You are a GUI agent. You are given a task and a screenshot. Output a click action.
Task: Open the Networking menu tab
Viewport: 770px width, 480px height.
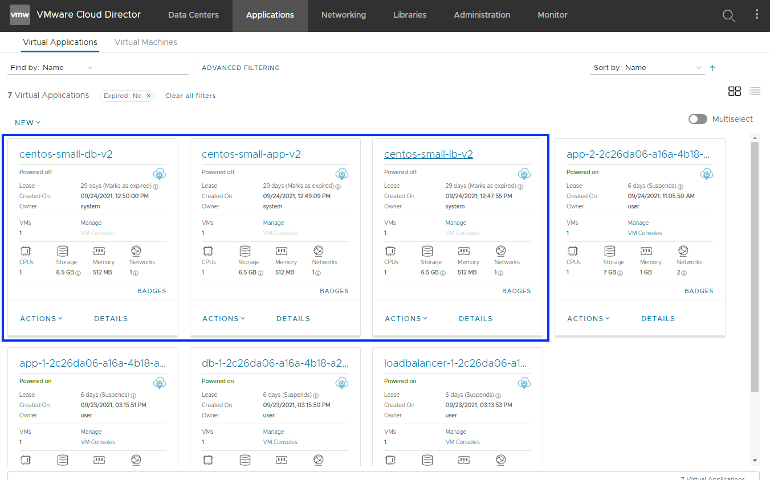(x=343, y=15)
